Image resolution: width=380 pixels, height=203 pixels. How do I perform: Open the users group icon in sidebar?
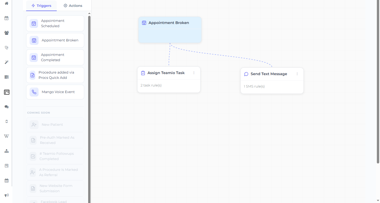[x=7, y=33]
